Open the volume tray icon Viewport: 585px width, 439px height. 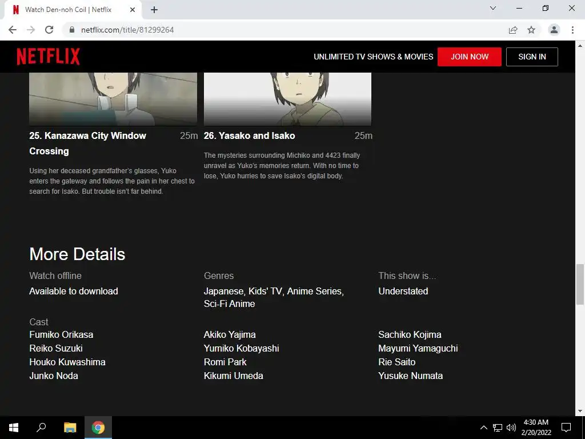[511, 428]
